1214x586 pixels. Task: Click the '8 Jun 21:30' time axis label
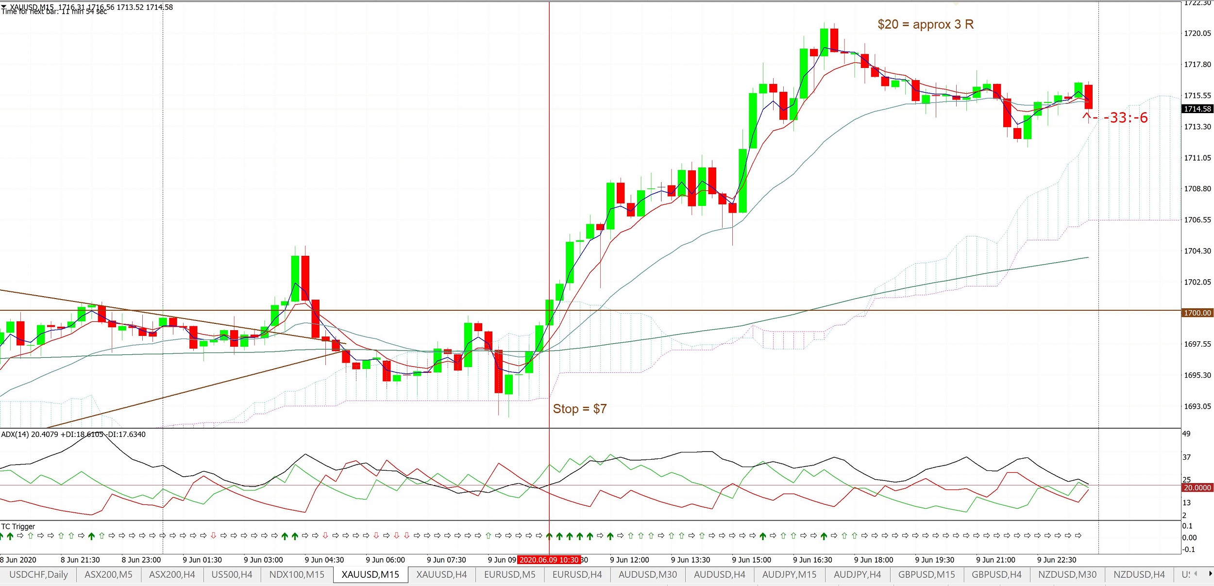pos(80,560)
